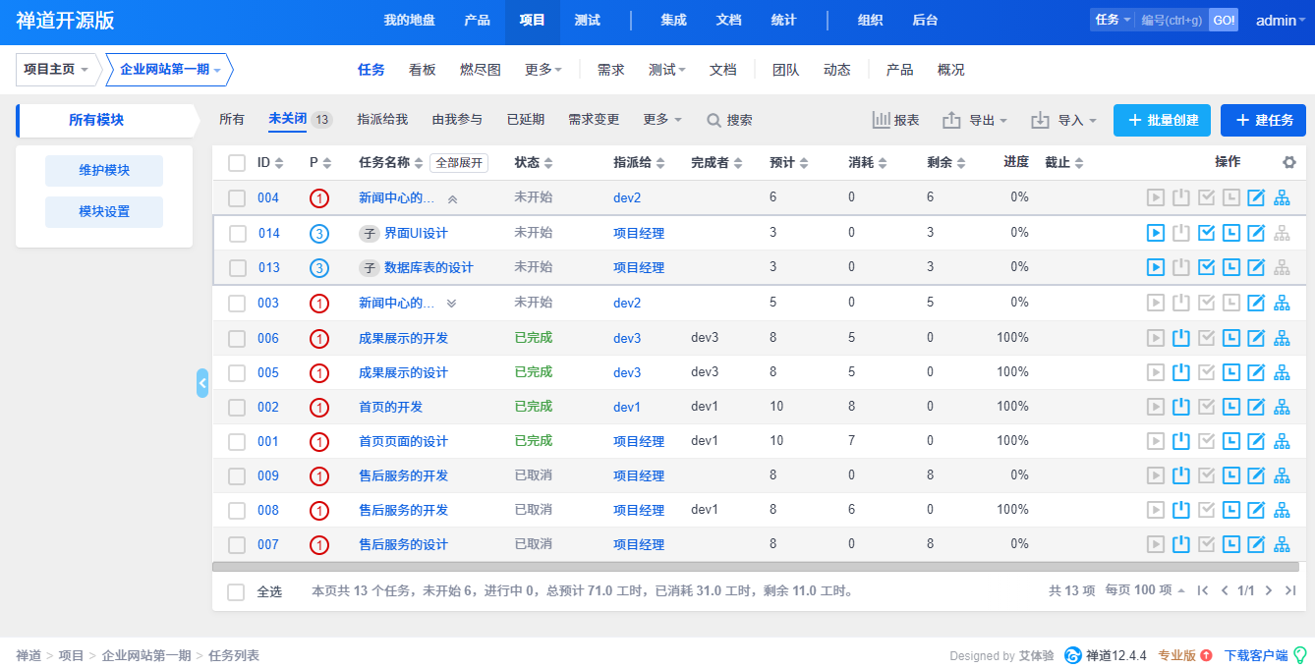Open the 企业网站第一期 project selector
The height and width of the screenshot is (669, 1315).
point(169,70)
